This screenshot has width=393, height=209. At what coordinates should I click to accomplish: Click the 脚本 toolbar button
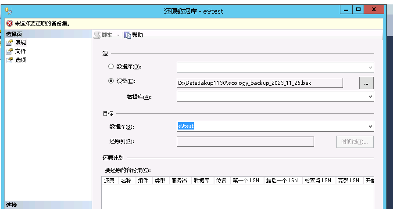click(x=103, y=35)
